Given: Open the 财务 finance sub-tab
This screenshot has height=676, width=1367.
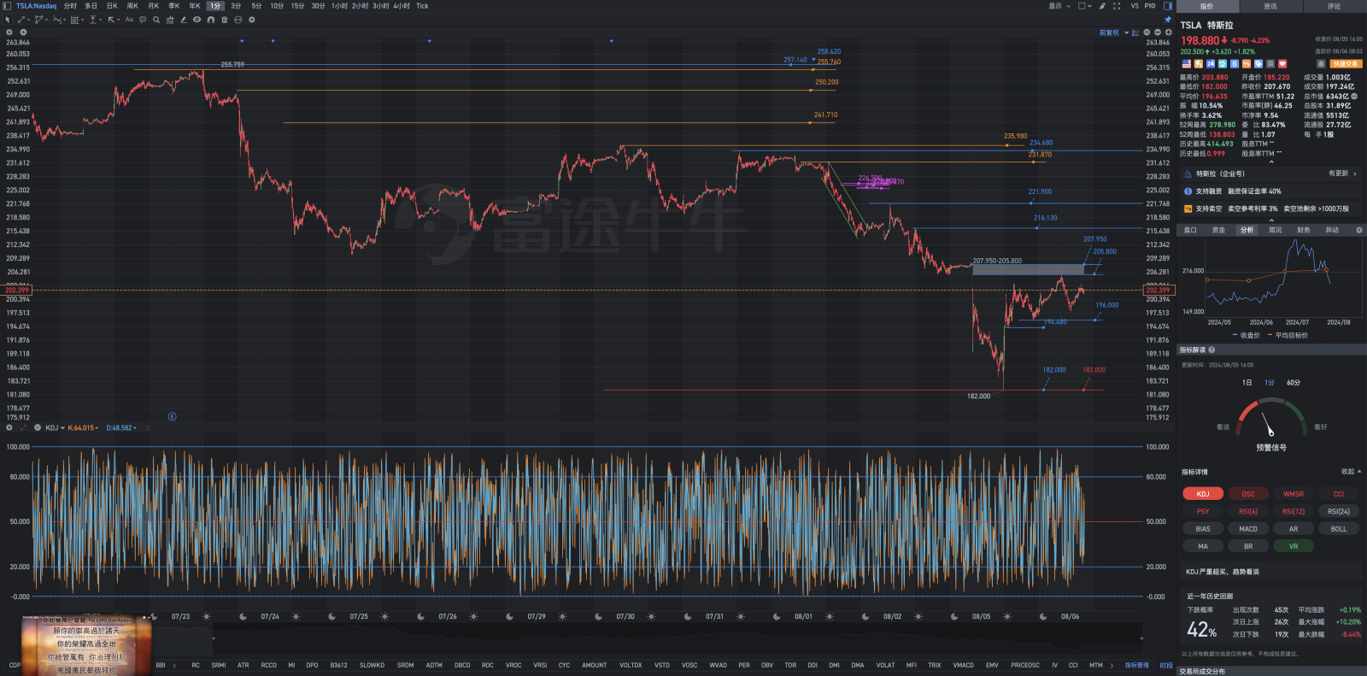Looking at the screenshot, I should [x=1304, y=230].
